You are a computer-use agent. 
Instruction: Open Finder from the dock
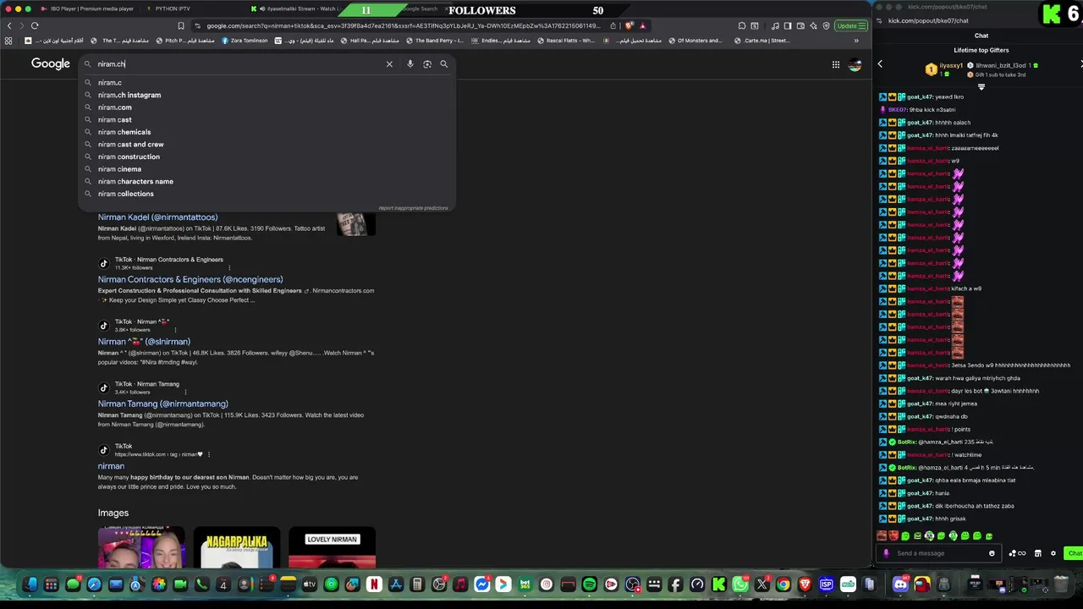click(x=30, y=584)
